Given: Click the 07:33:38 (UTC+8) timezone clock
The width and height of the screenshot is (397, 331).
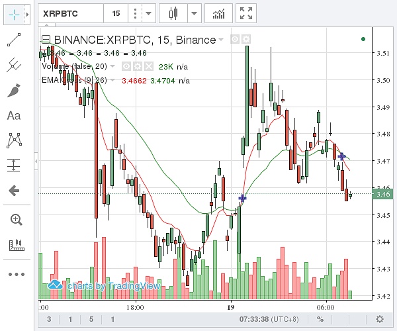Looking at the screenshot, I should tap(269, 319).
